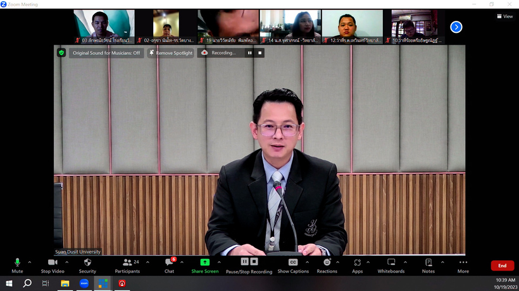Toggle Original Sound for Musicians
This screenshot has width=519, height=291.
(x=106, y=53)
